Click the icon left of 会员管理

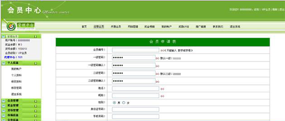(4, 101)
